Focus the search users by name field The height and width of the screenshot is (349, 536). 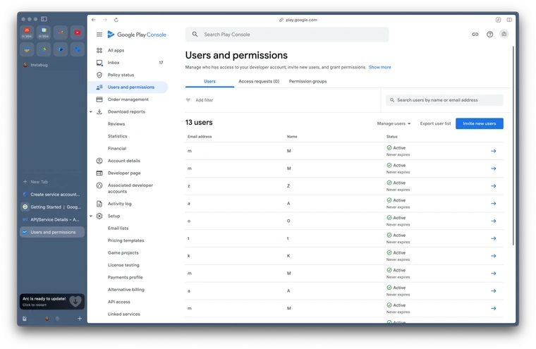click(447, 100)
